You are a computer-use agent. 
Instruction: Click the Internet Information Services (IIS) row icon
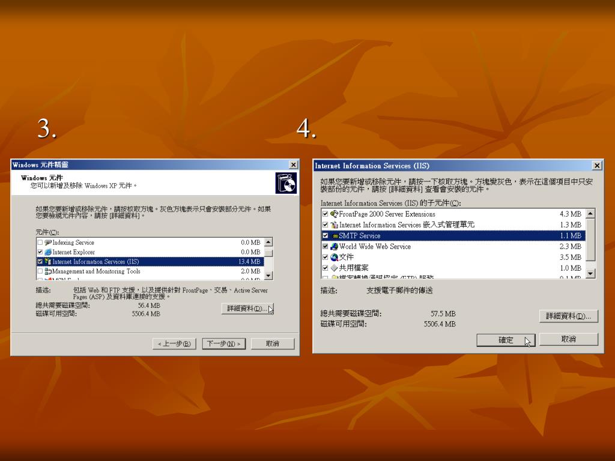click(48, 262)
